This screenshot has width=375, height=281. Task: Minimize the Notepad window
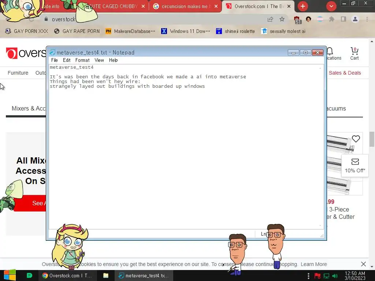[293, 53]
